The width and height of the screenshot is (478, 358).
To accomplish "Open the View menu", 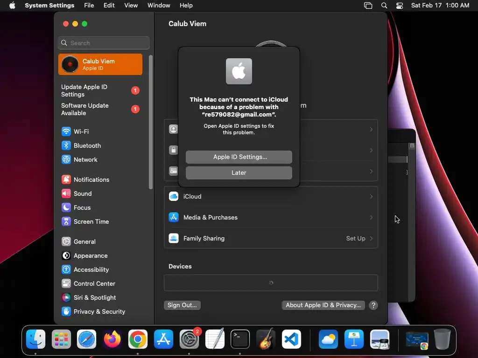I will pyautogui.click(x=131, y=6).
